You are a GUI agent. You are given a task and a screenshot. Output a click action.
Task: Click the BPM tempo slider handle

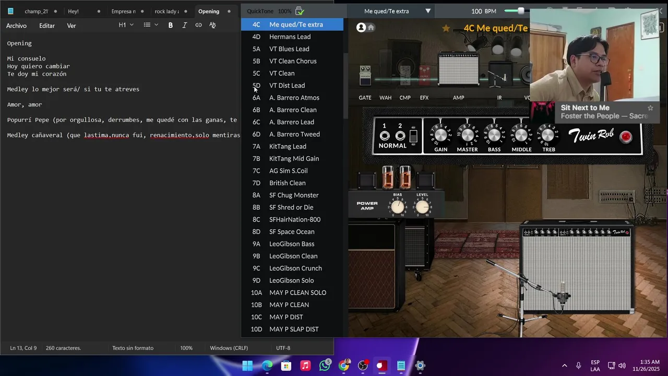[x=521, y=11]
